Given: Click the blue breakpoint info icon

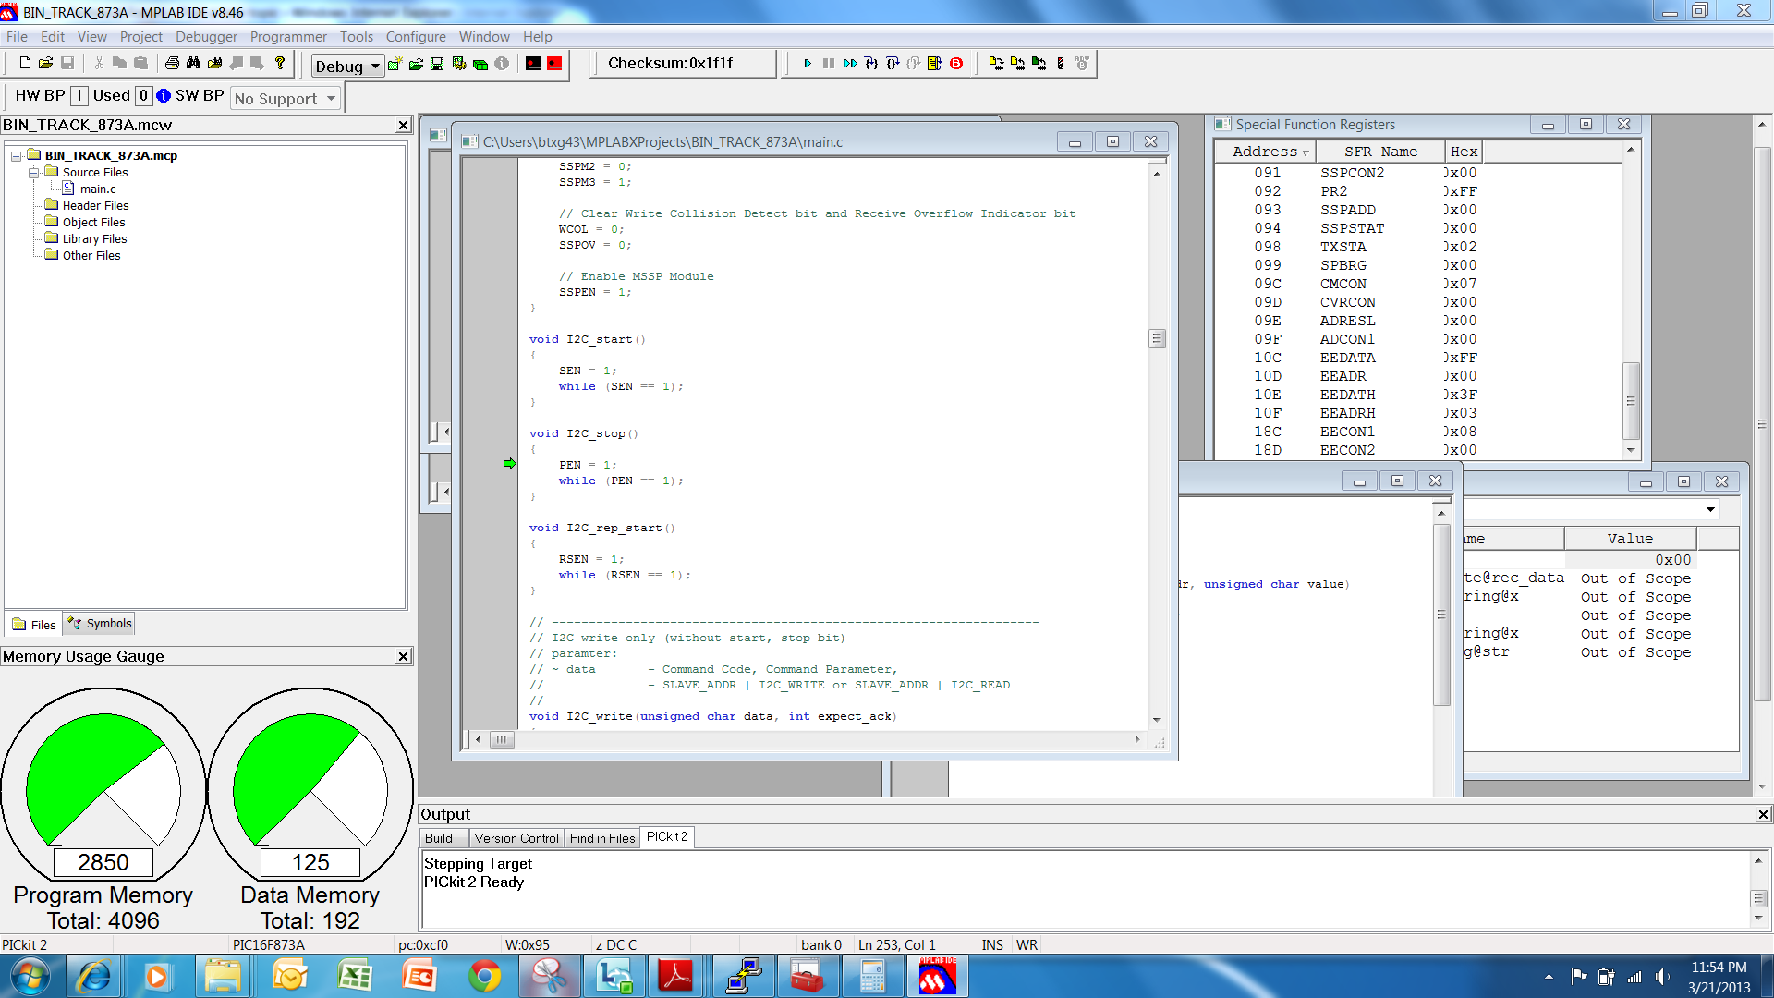Looking at the screenshot, I should [164, 95].
